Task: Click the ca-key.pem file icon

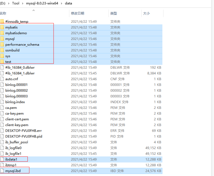Action: (2, 113)
